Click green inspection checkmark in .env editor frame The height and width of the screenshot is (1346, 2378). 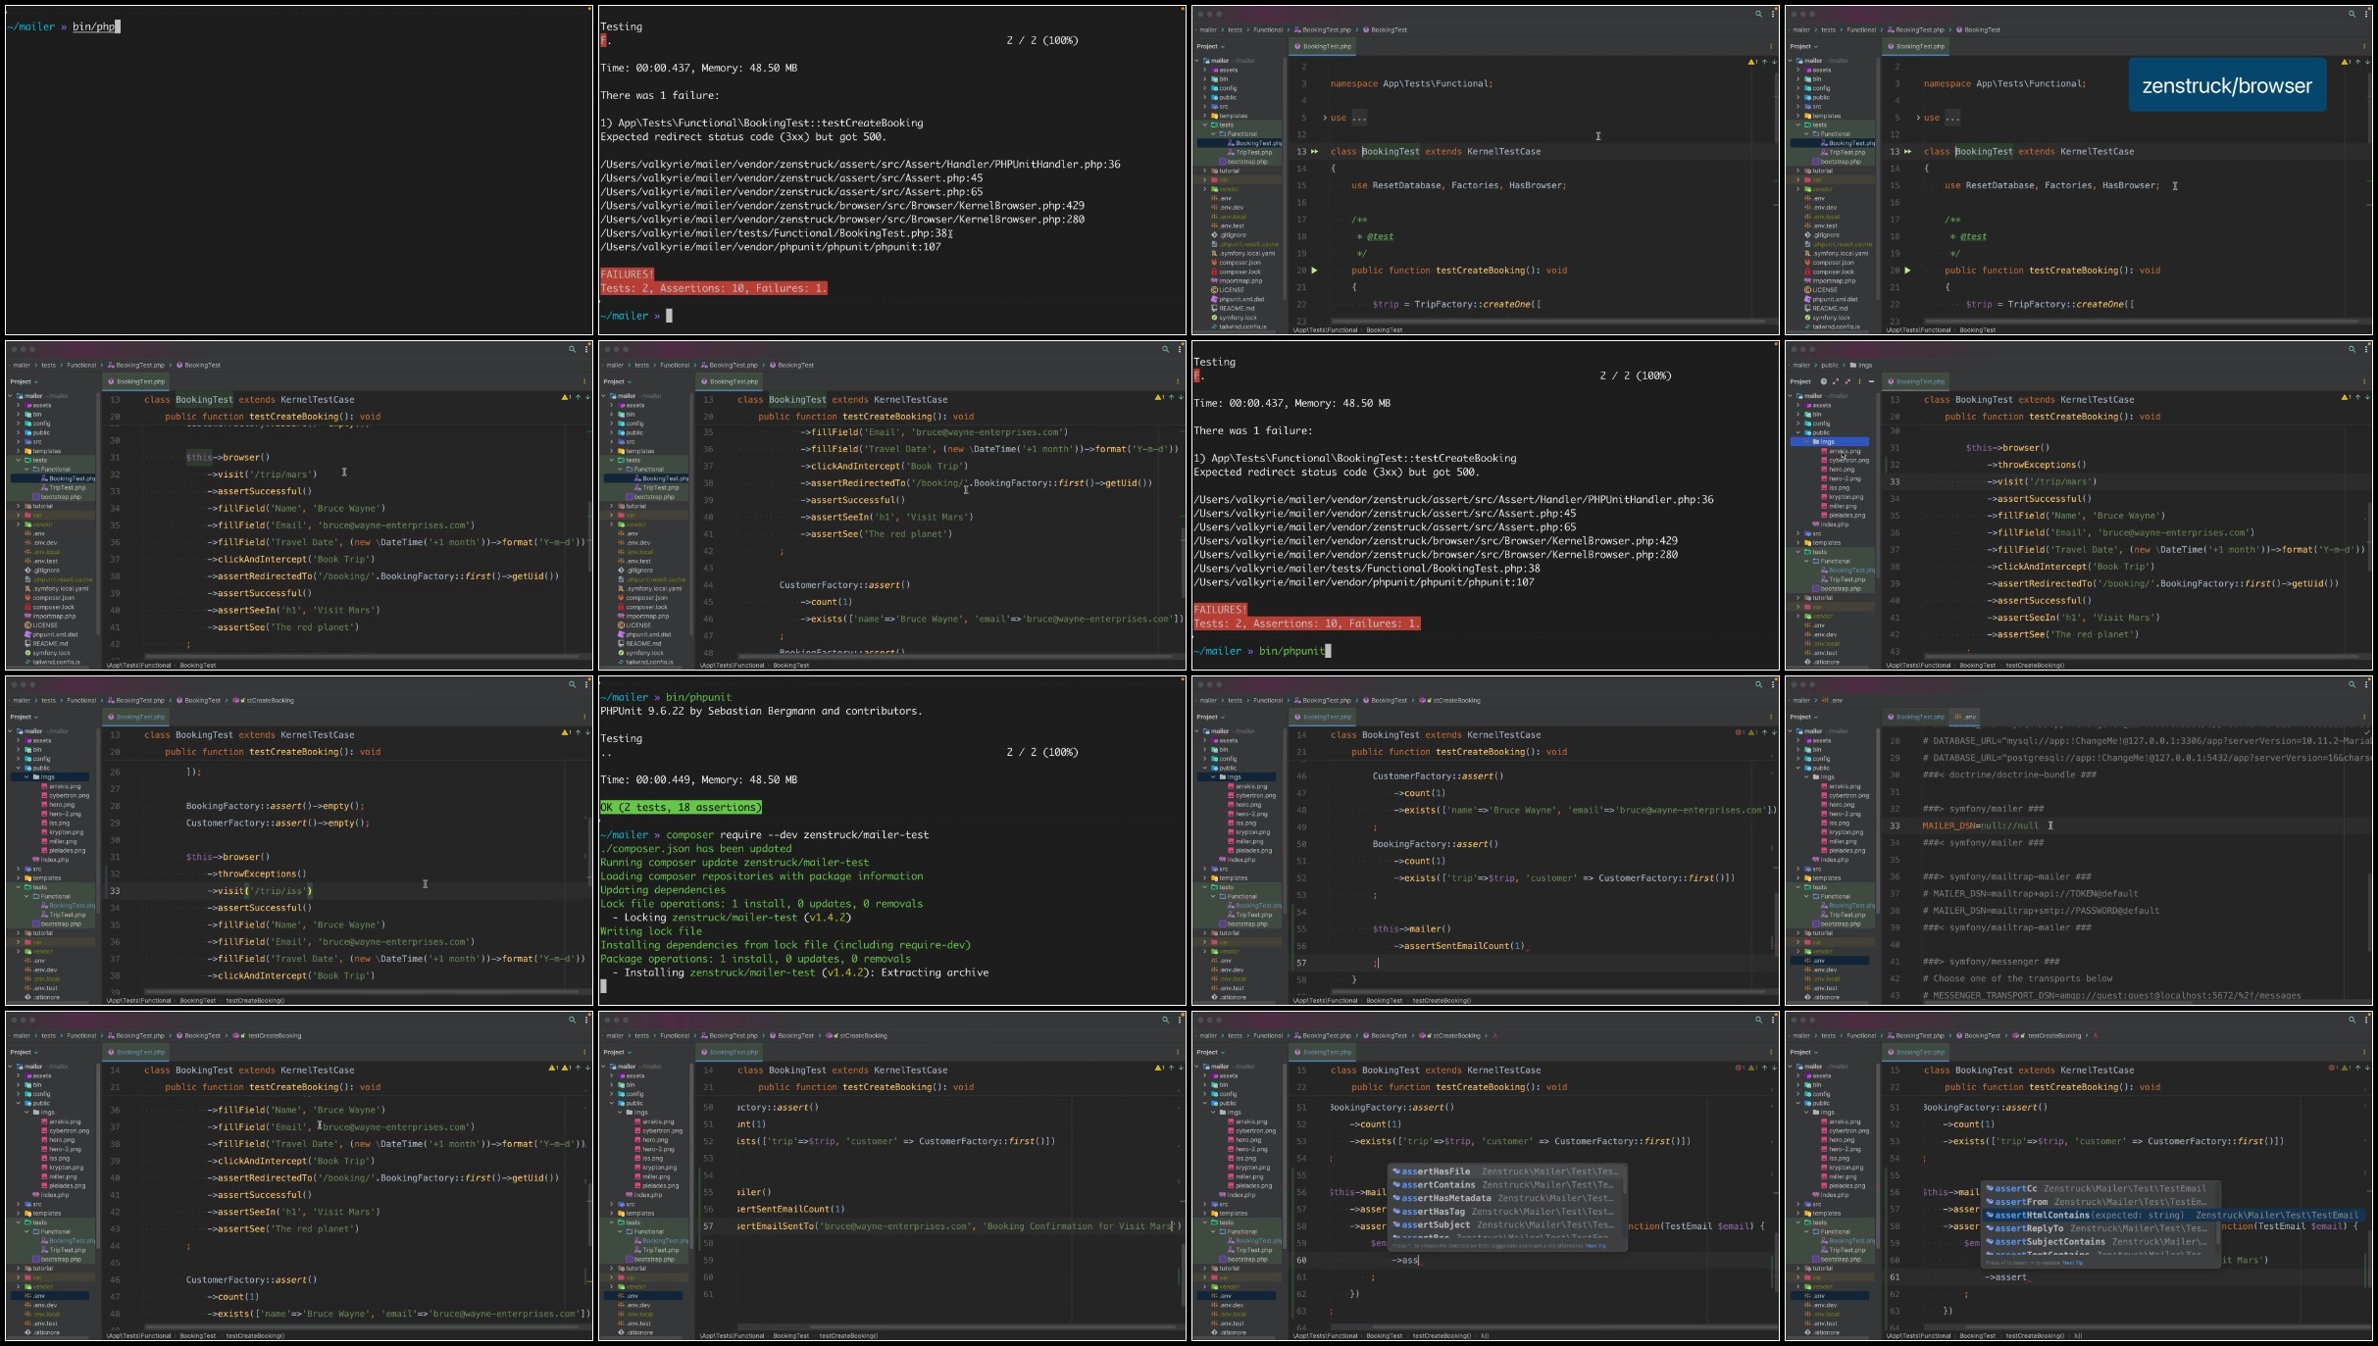pyautogui.click(x=2365, y=730)
